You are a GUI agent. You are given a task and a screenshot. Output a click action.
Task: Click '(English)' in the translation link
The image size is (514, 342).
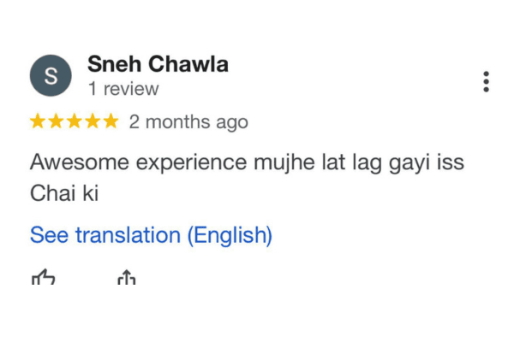229,234
